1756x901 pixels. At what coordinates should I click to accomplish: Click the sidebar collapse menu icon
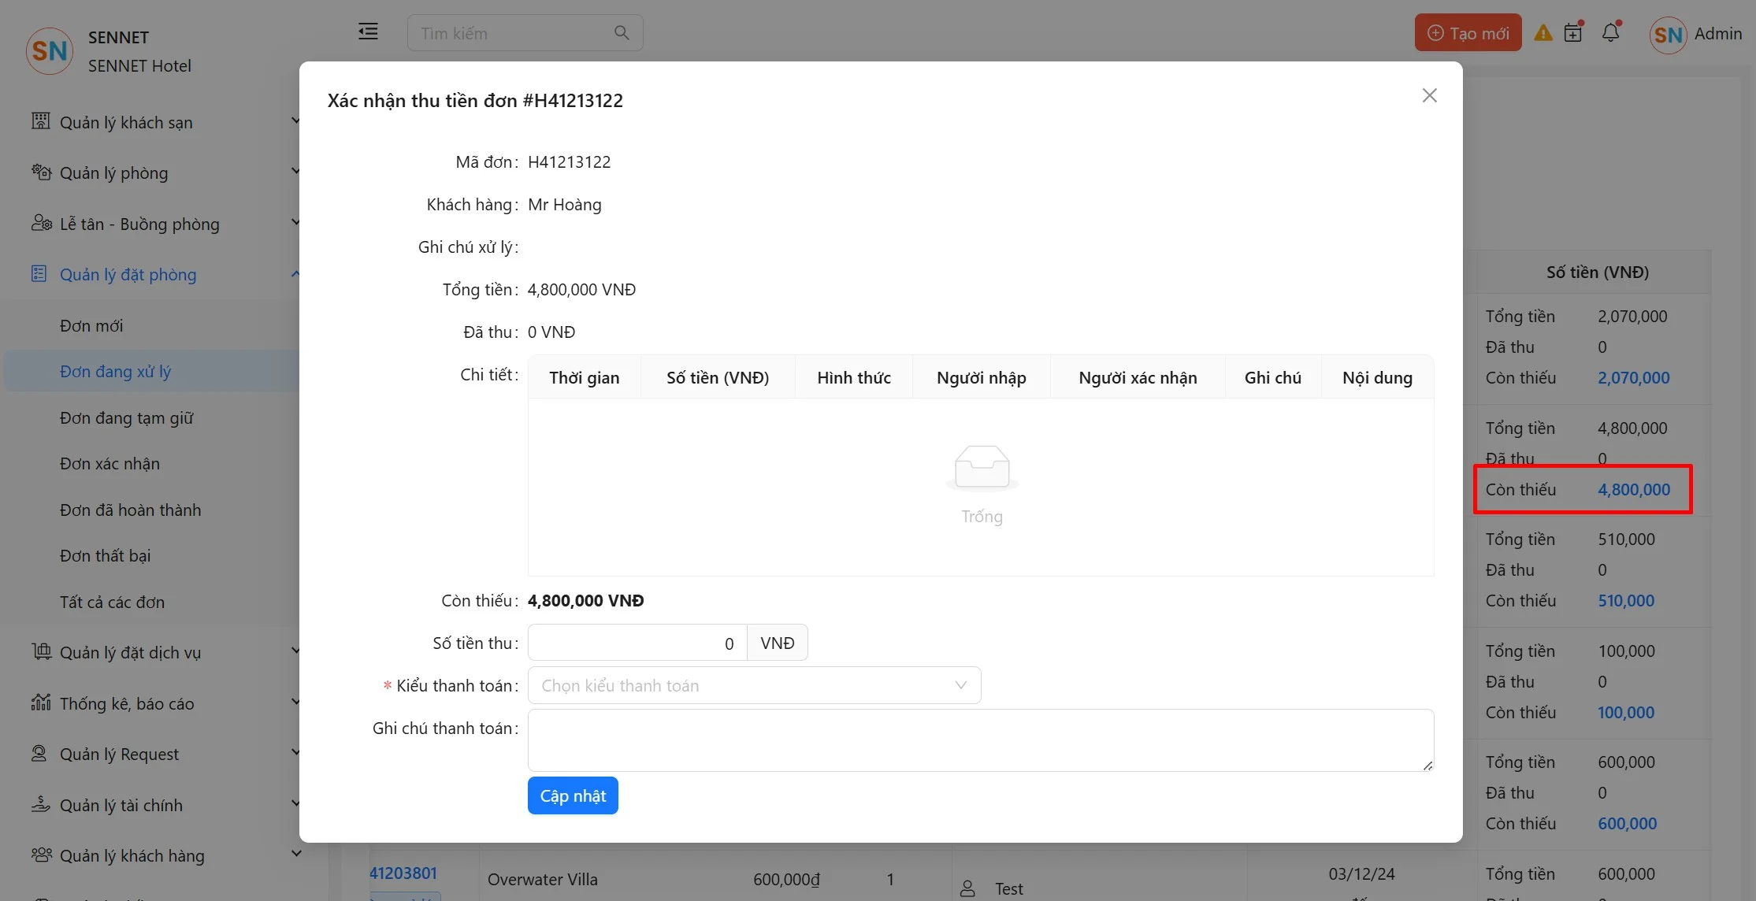click(x=368, y=32)
